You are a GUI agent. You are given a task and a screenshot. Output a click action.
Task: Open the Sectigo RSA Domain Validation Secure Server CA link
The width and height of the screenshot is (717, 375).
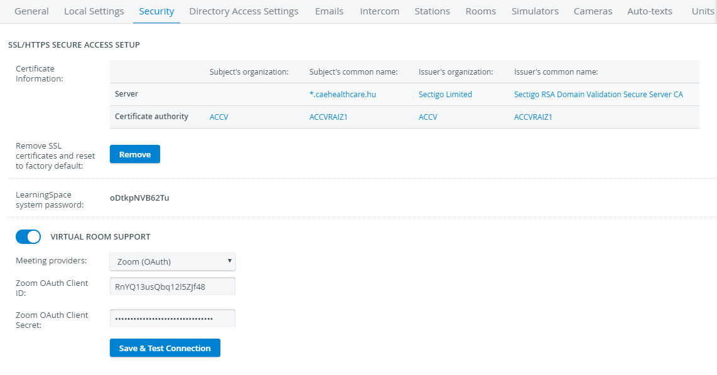598,95
